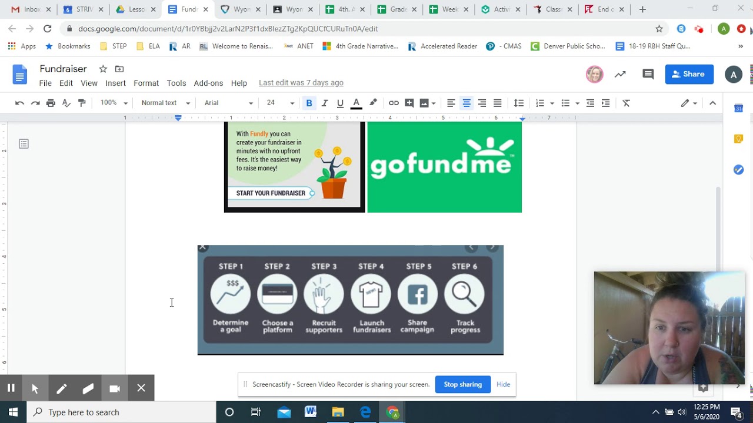Set right alignment

pyautogui.click(x=482, y=103)
